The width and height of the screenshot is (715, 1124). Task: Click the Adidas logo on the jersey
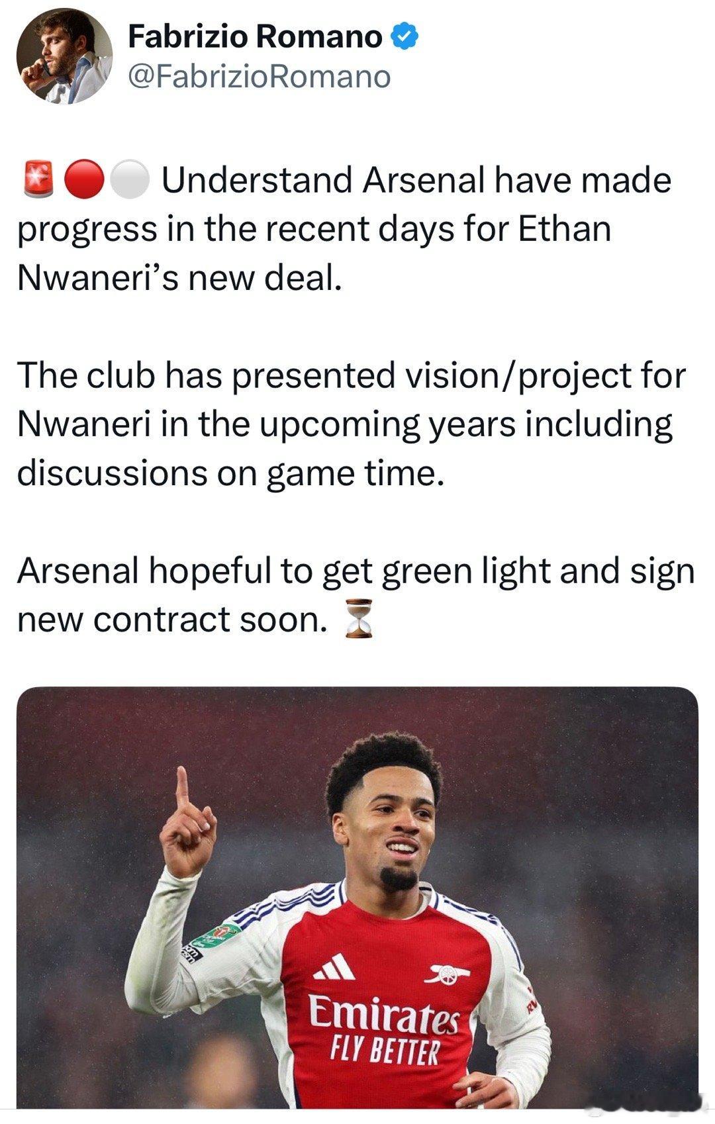tap(334, 966)
